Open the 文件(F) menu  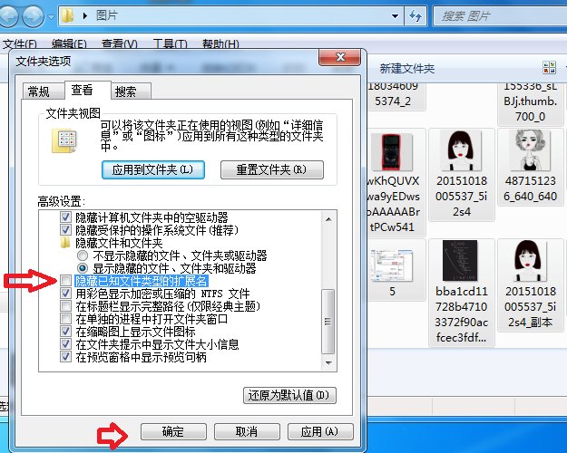[x=20, y=44]
